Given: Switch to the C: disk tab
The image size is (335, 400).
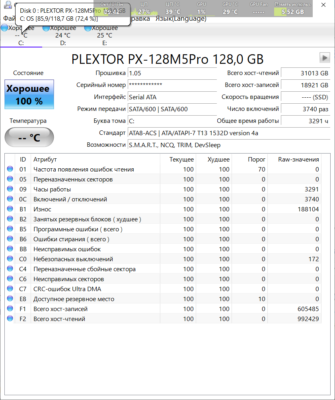Looking at the screenshot, I should (x=21, y=36).
